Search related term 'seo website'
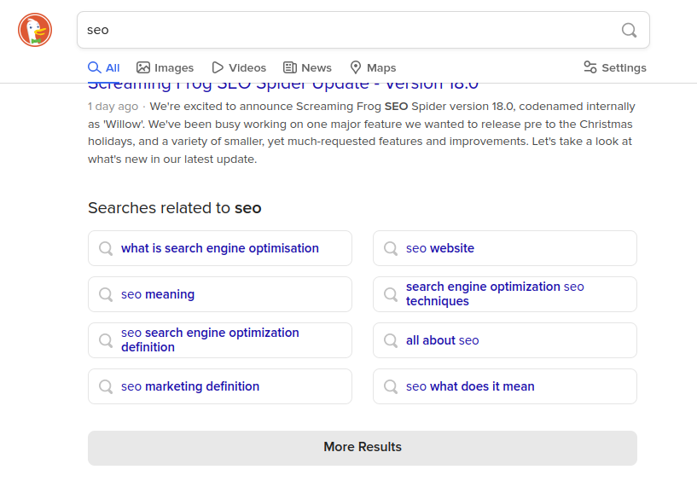 (505, 248)
